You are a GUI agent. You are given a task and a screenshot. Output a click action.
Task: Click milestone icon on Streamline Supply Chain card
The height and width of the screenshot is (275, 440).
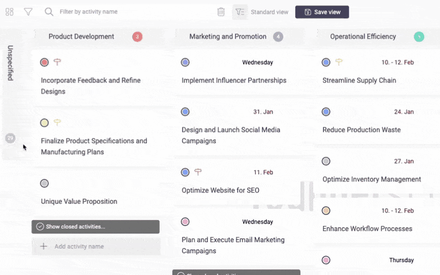click(339, 62)
